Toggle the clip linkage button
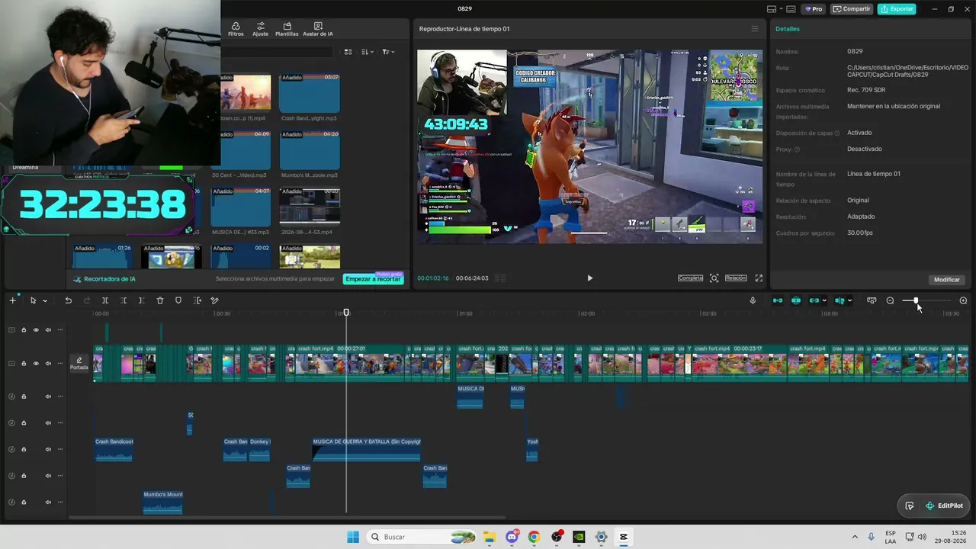 click(x=814, y=300)
